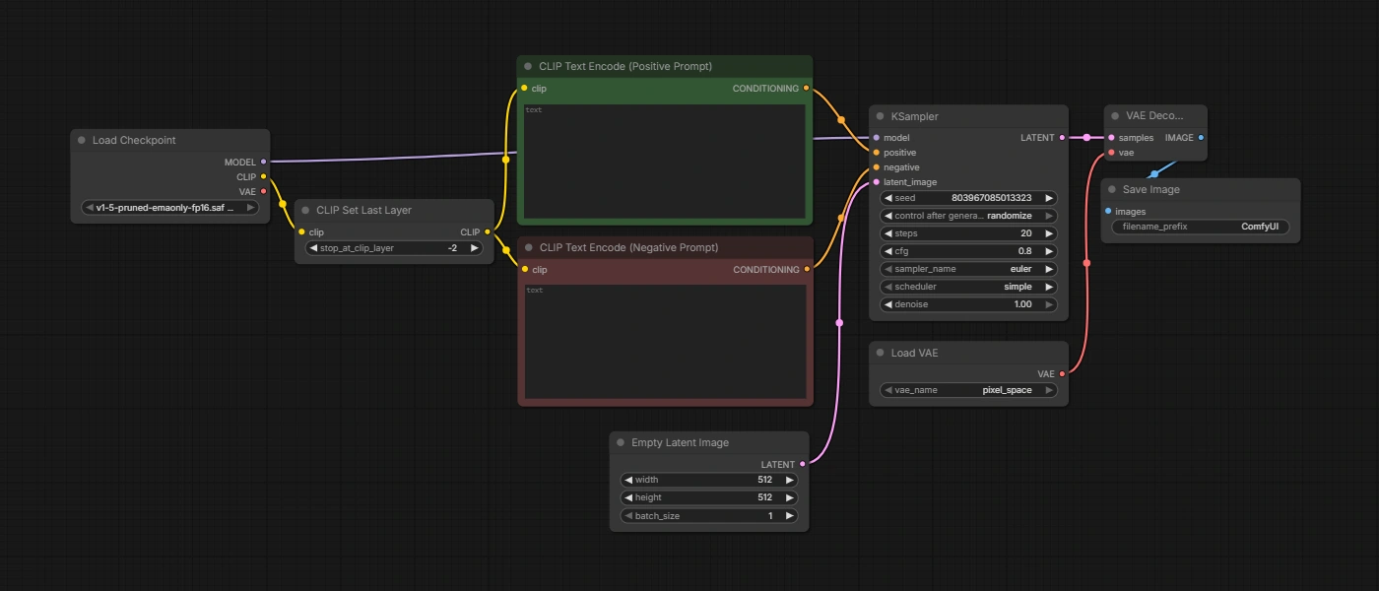Increase denoise with the right arrow
This screenshot has width=1379, height=591.
point(1049,304)
